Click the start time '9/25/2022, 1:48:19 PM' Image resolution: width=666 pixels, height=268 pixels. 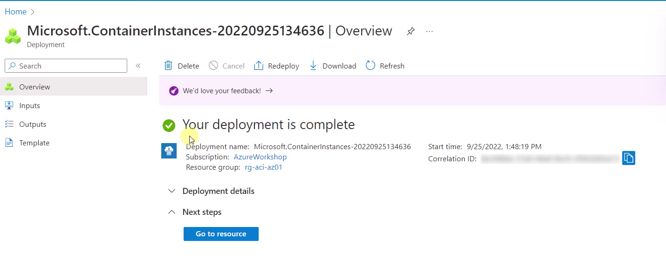tap(504, 147)
